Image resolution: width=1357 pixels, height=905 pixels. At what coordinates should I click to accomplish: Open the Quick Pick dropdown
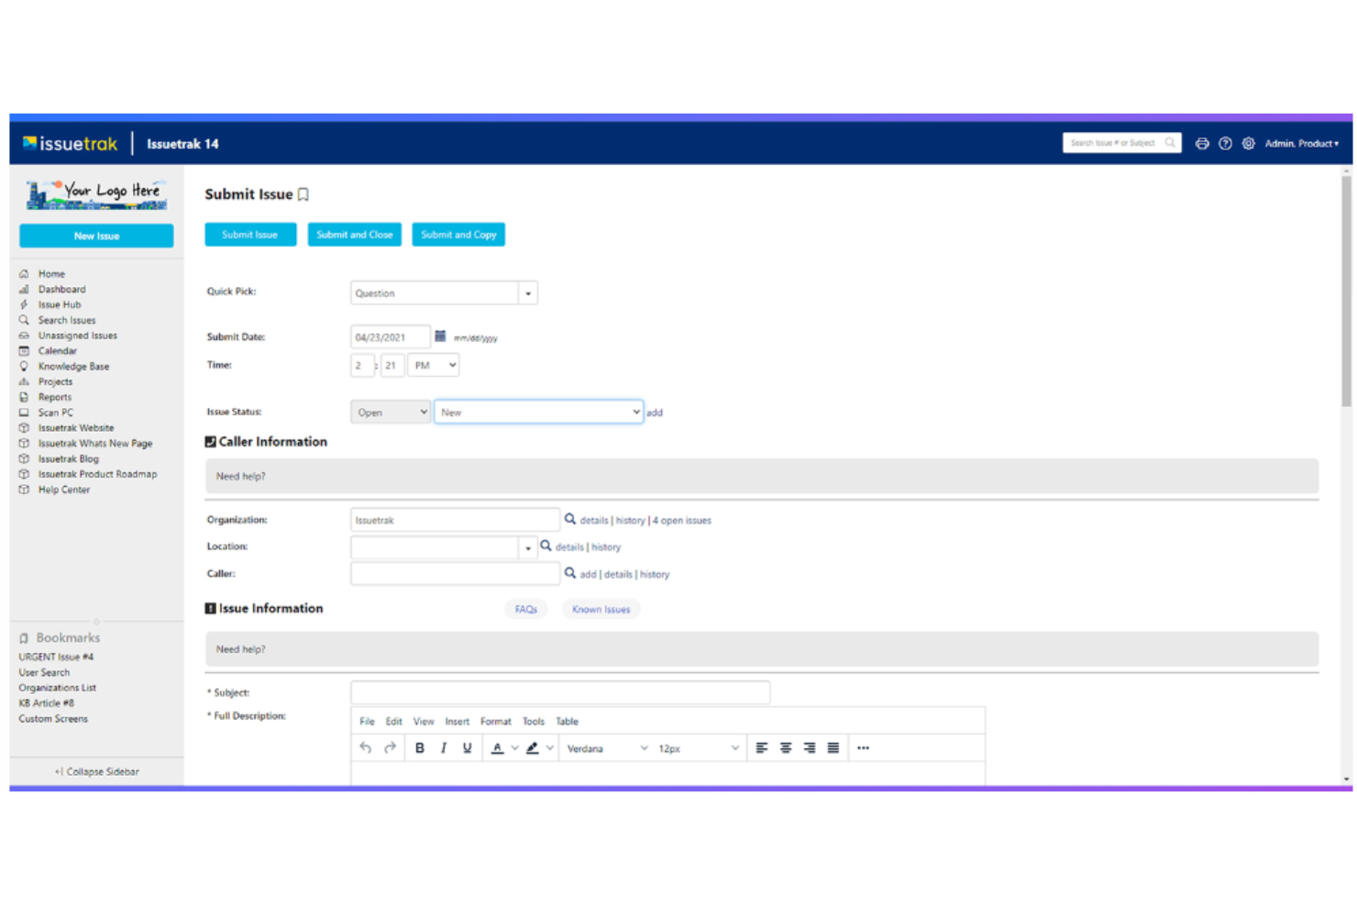529,292
